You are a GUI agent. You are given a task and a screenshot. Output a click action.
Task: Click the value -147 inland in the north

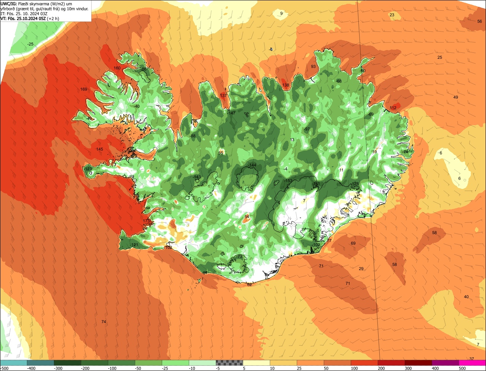click(x=232, y=113)
